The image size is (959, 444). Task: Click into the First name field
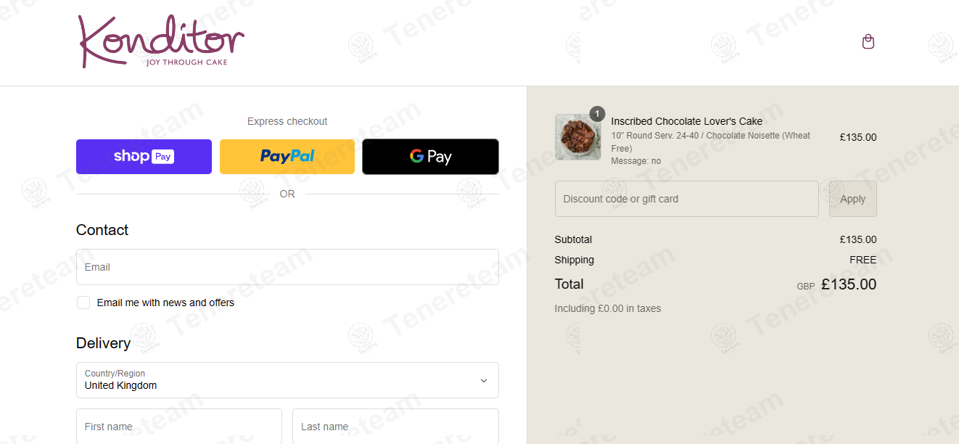click(179, 427)
